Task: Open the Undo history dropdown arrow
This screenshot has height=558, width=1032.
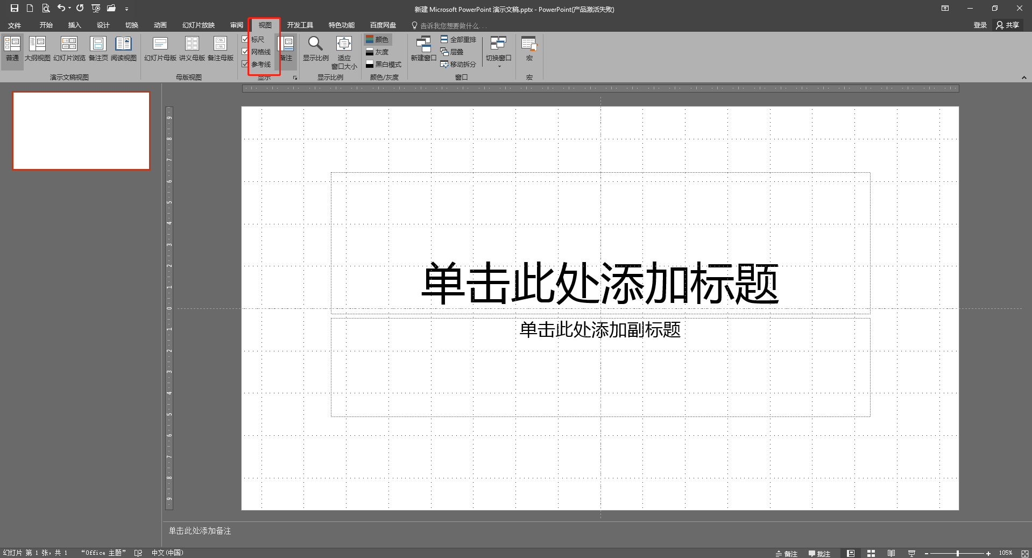Action: pyautogui.click(x=70, y=8)
